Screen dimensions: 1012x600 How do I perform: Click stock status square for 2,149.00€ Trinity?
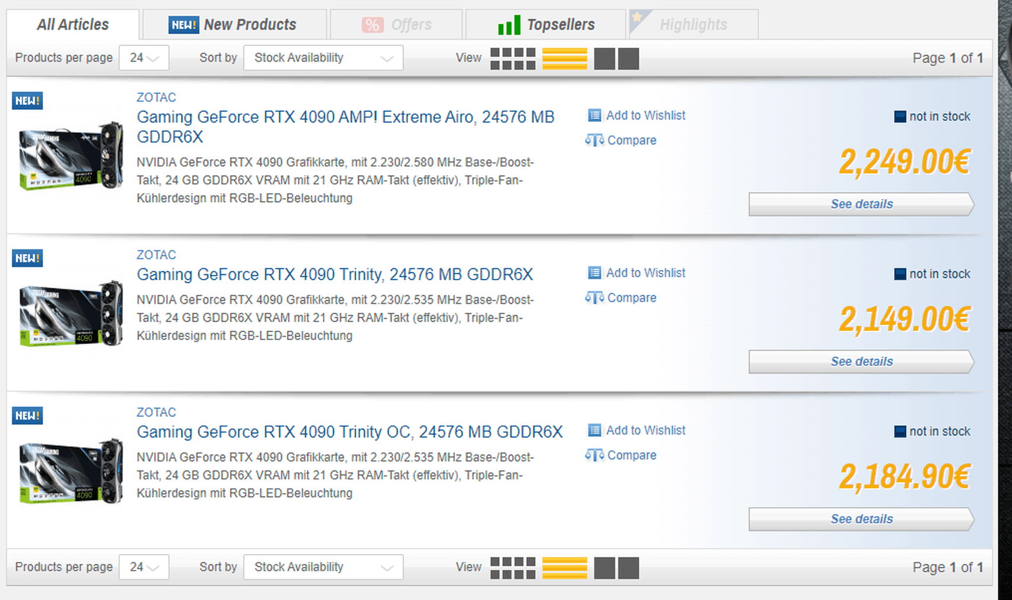pos(900,274)
